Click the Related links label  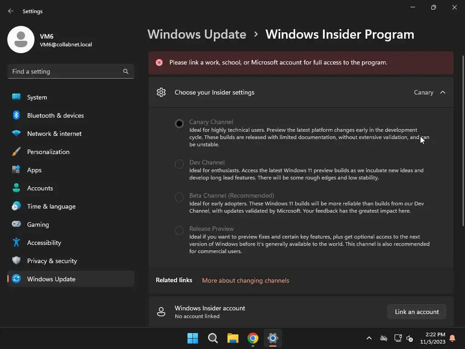click(x=174, y=280)
